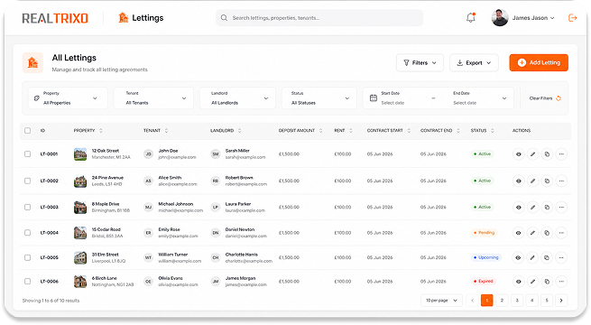This screenshot has height=325, width=591.
Task: Sort by Status column arrows
Action: [x=493, y=131]
